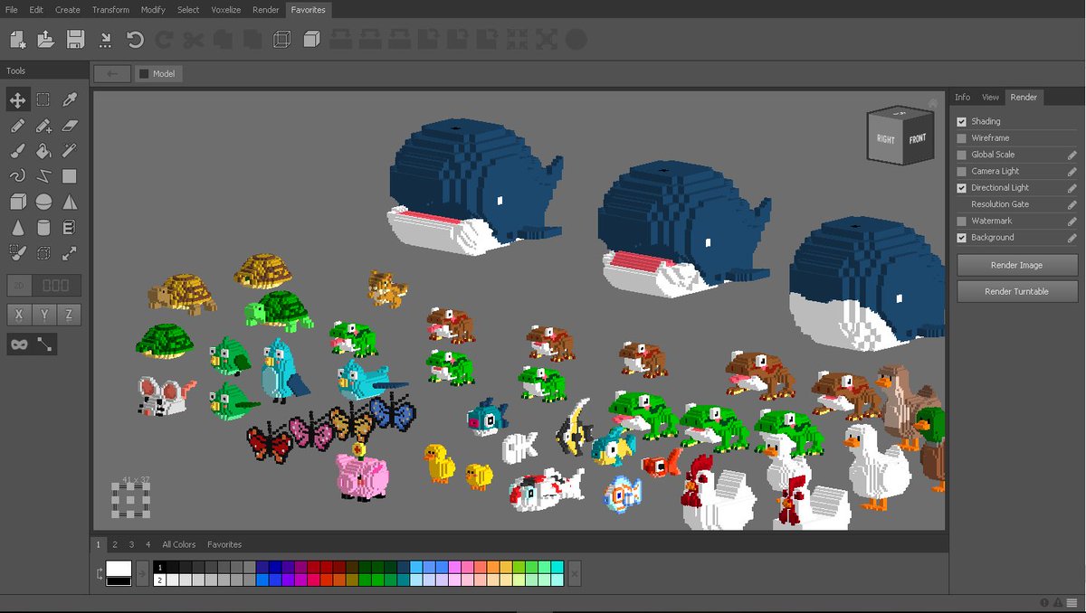1086x613 pixels.
Task: Select the Pencil tool
Action: point(17,126)
